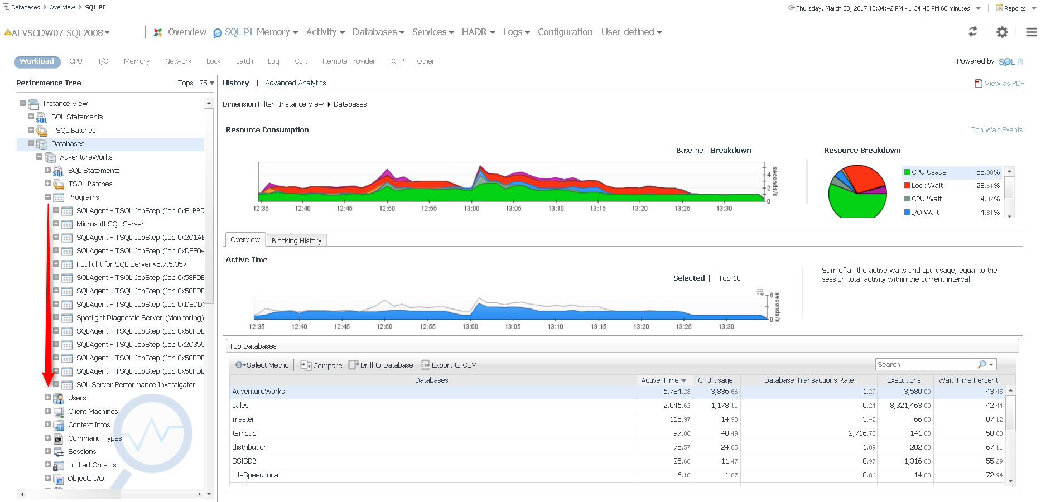Screen dimensions: 1041x502
Task: Collapse the Databases tree node
Action: 31,143
